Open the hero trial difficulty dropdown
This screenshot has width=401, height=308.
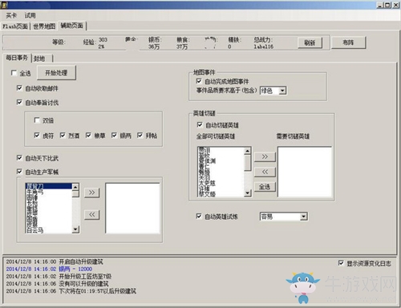[303, 217]
